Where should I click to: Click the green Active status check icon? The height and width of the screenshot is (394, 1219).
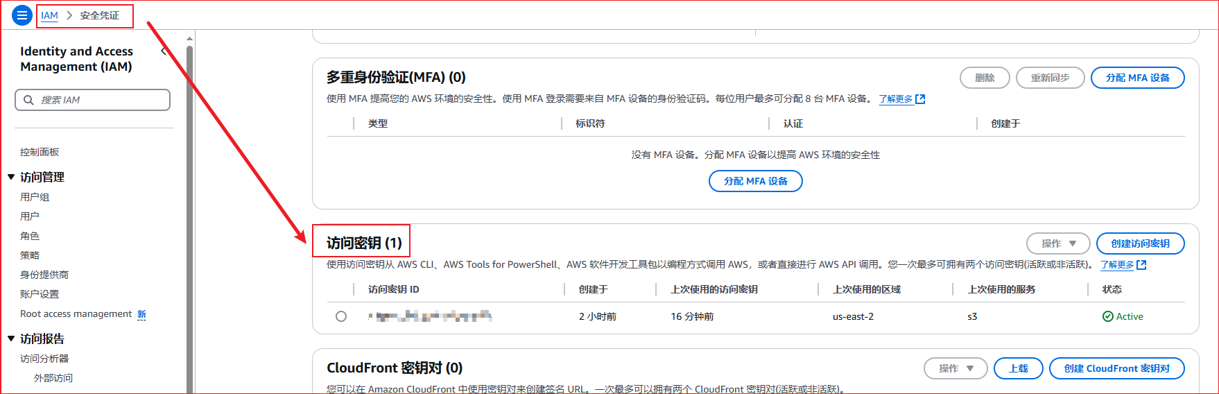coord(1107,316)
